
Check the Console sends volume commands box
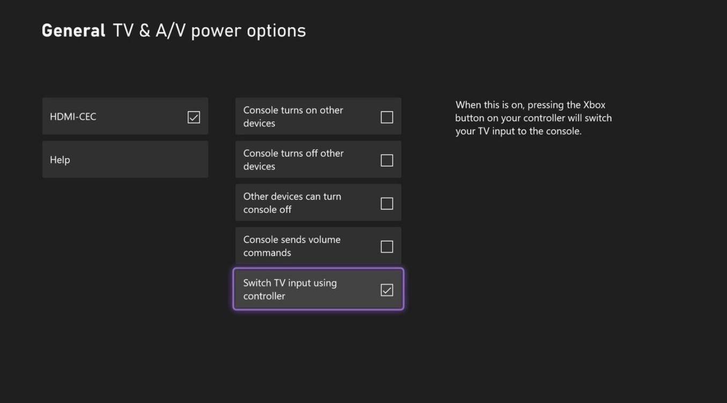coord(387,247)
